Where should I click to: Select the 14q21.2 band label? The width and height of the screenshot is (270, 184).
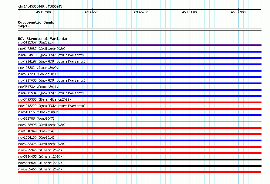click(25, 26)
